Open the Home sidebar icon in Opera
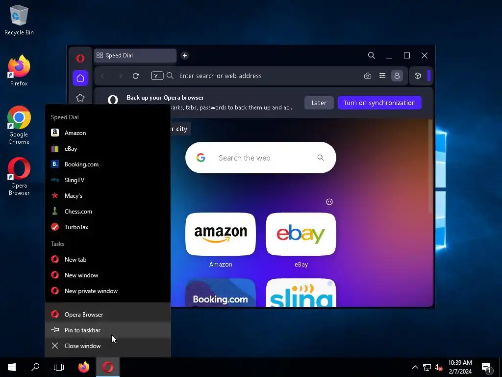 (x=80, y=78)
